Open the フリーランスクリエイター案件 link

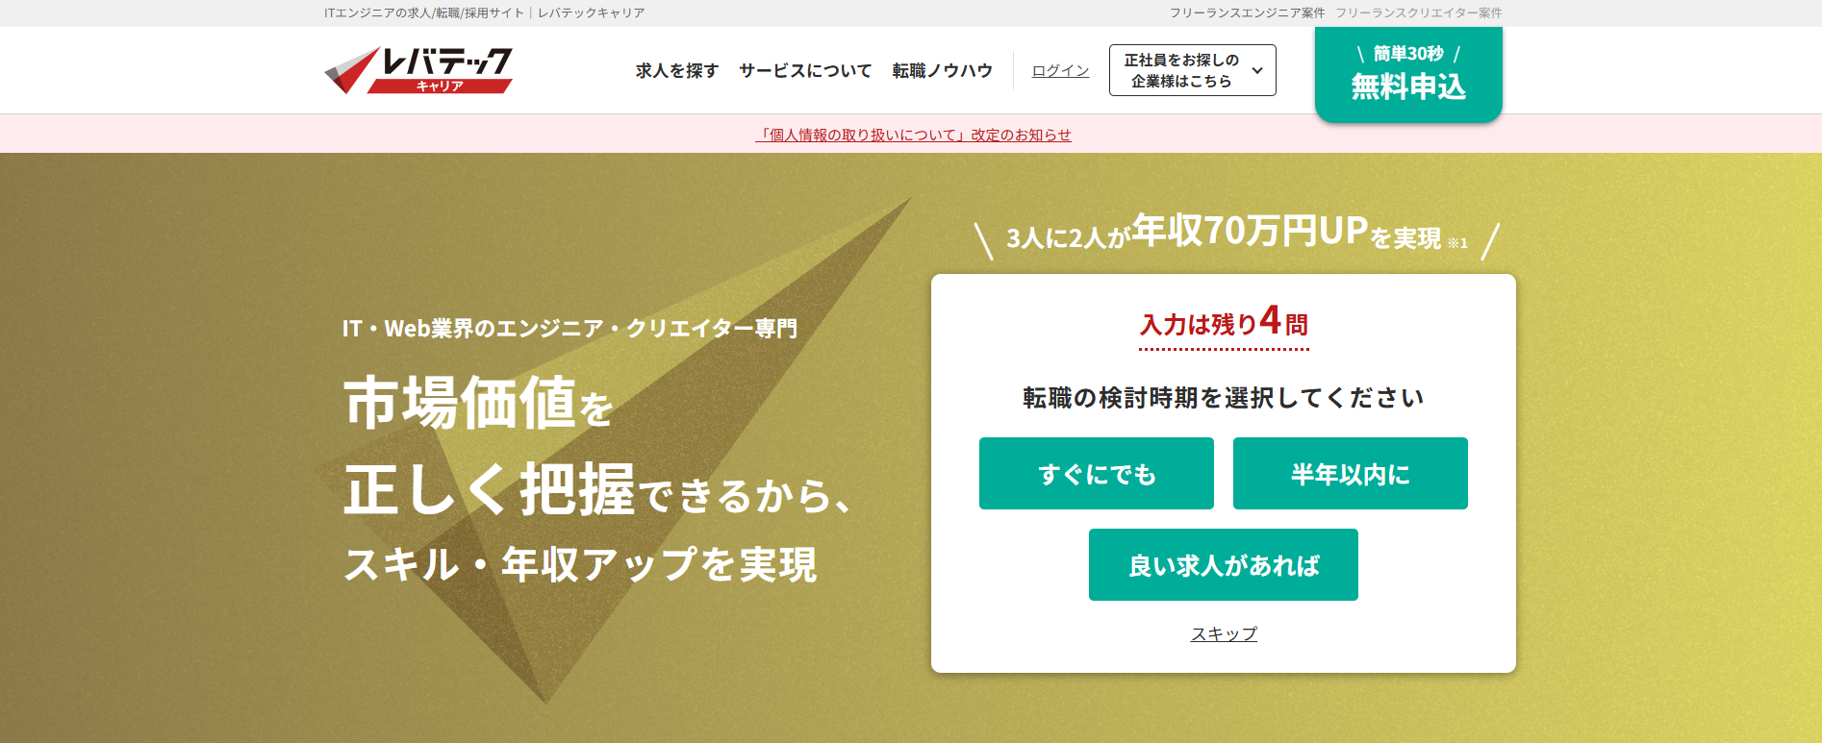coord(1418,12)
